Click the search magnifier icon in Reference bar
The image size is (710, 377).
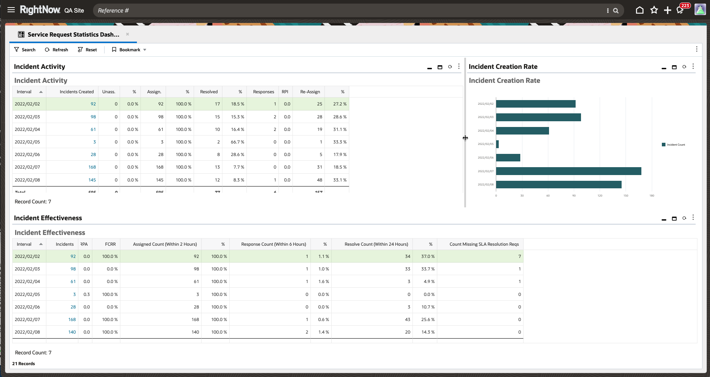click(616, 11)
